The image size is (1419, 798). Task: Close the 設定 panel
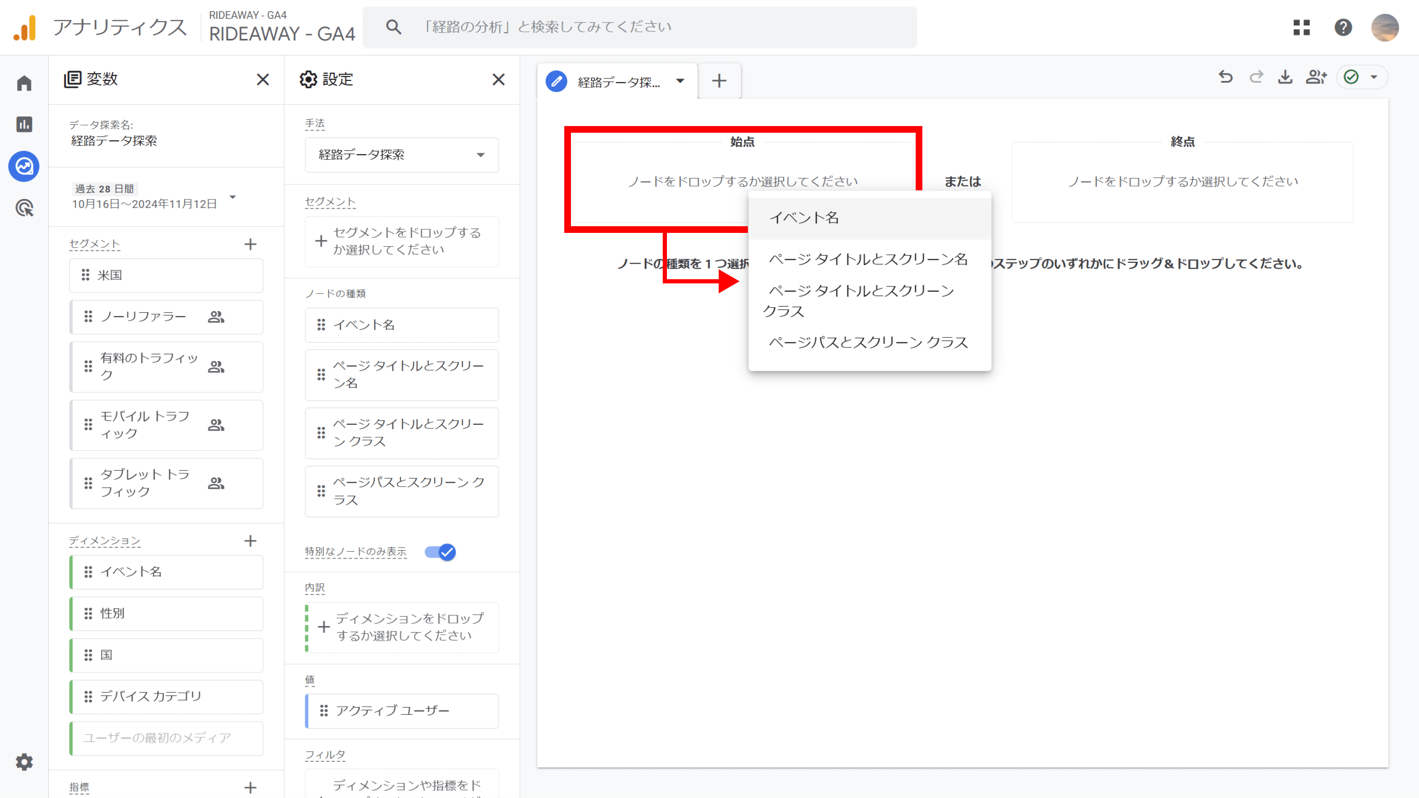(498, 80)
